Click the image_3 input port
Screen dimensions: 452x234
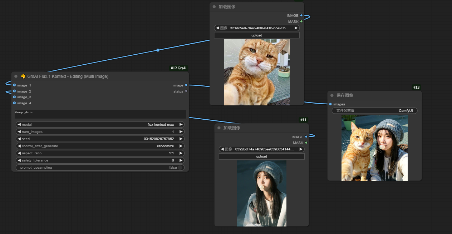pos(14,97)
